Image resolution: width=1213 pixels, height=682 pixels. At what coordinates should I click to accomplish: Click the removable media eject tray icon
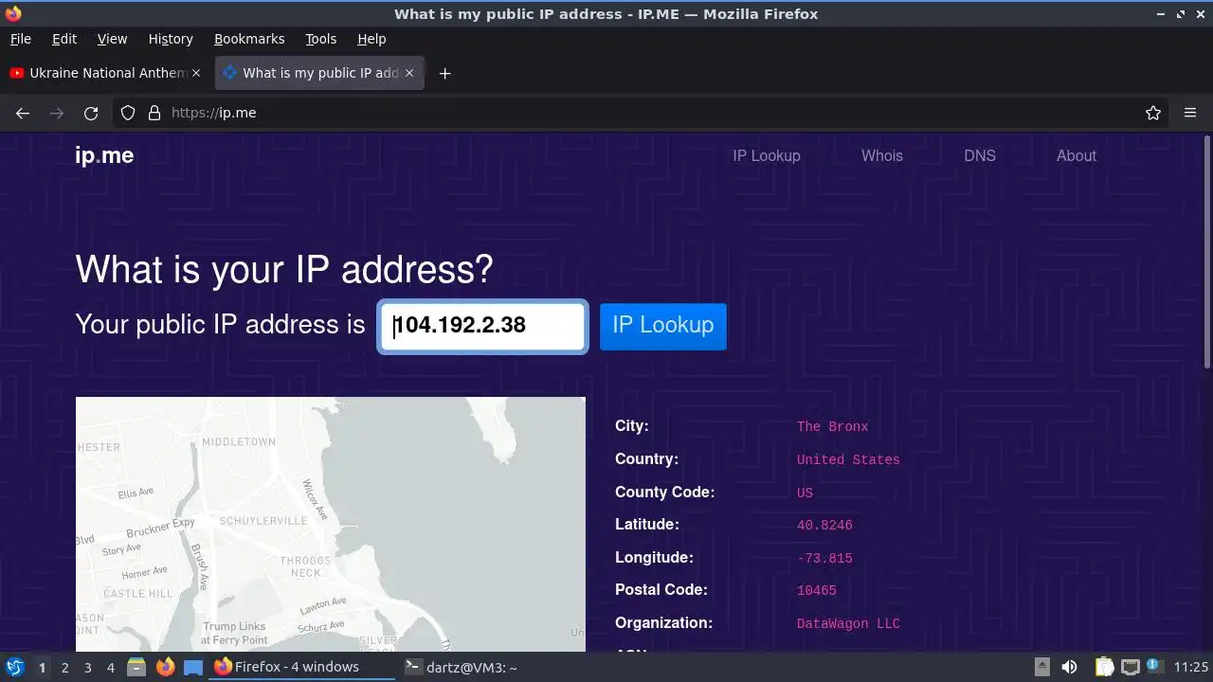click(x=1041, y=667)
